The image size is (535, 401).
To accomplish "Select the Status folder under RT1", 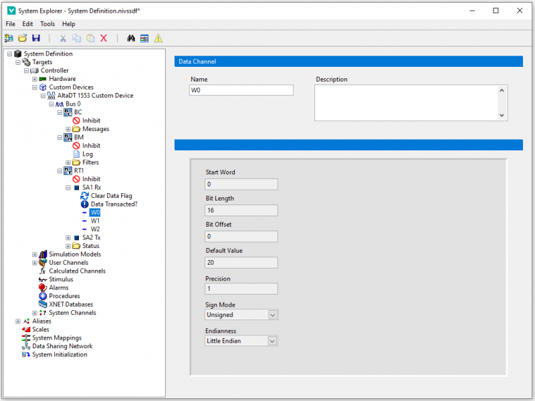I will click(x=91, y=246).
